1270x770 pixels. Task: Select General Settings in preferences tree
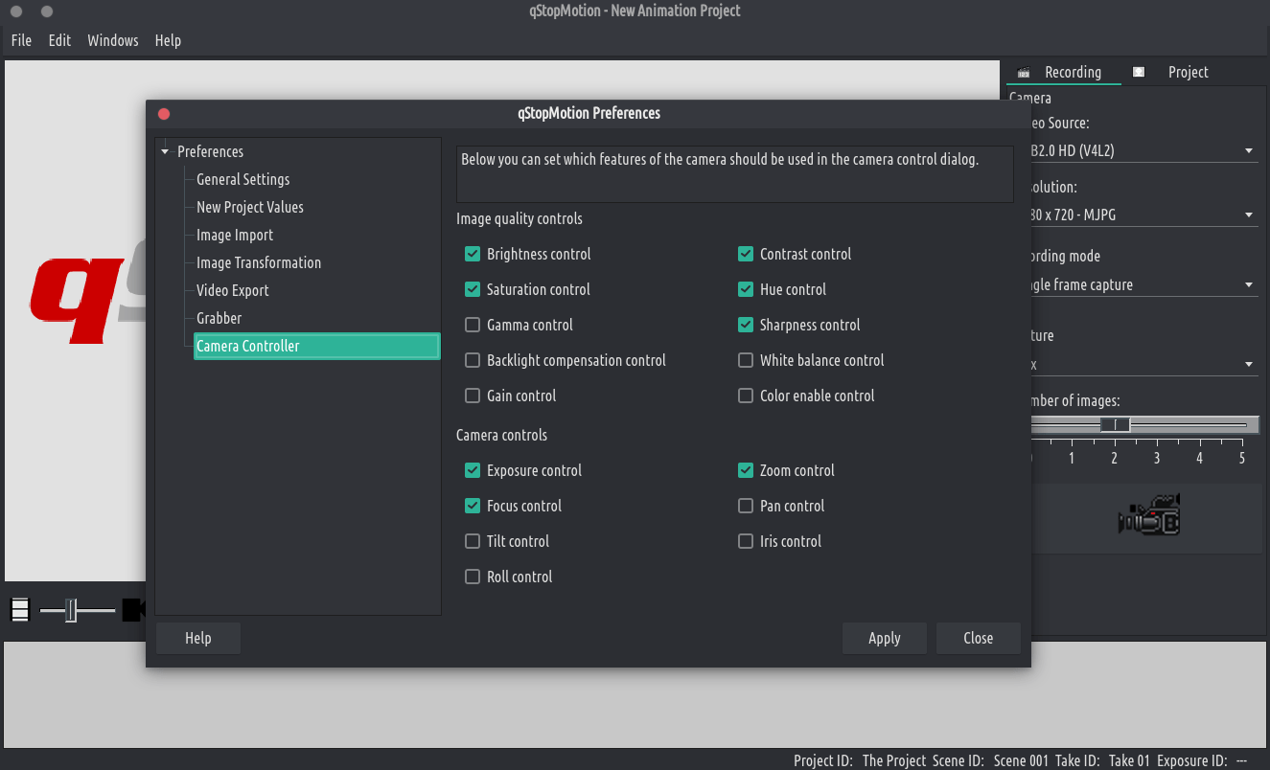pyautogui.click(x=243, y=179)
